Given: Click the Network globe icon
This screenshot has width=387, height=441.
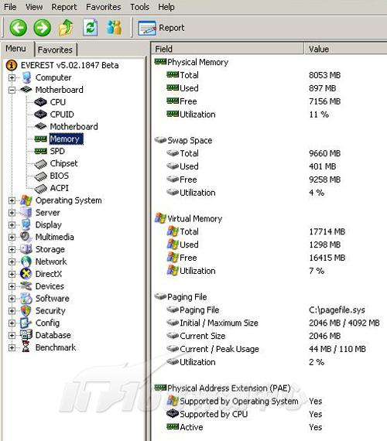Looking at the screenshot, I should (x=26, y=262).
